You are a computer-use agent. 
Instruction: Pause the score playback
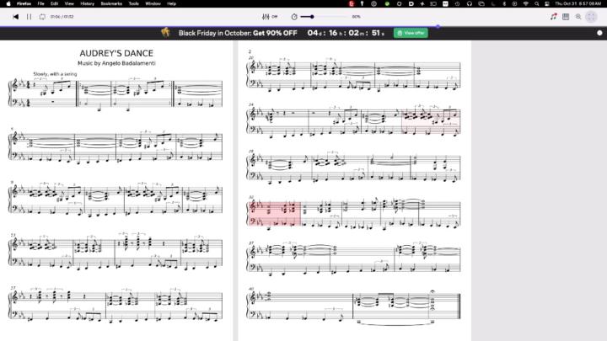(29, 17)
